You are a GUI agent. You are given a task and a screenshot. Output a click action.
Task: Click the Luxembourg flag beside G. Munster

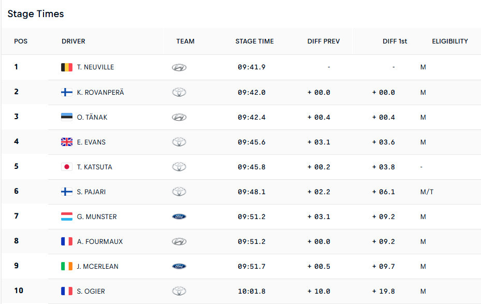pyautogui.click(x=67, y=216)
